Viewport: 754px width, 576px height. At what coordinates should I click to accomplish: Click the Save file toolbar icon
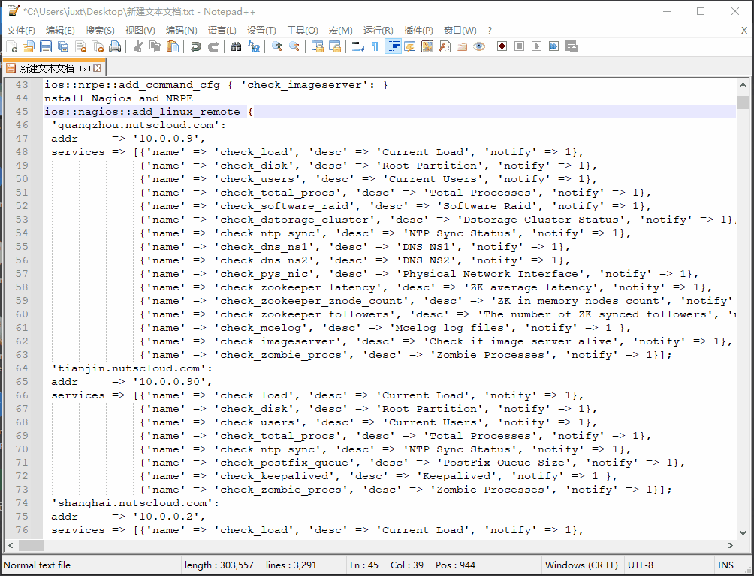pyautogui.click(x=47, y=46)
